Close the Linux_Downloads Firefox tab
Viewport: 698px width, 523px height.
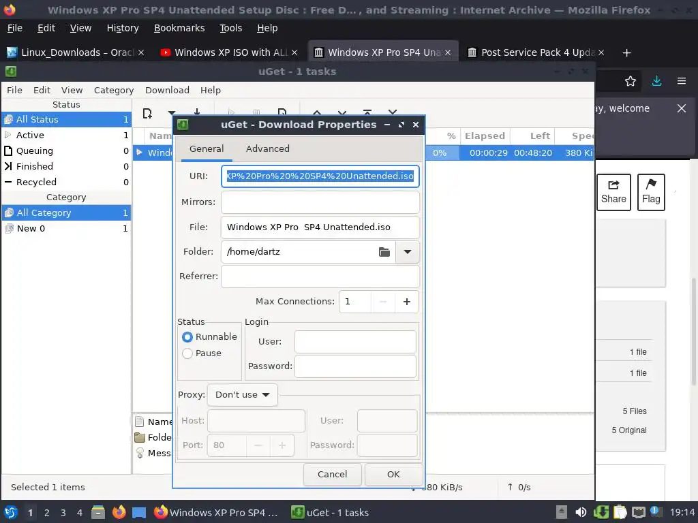[x=141, y=52]
